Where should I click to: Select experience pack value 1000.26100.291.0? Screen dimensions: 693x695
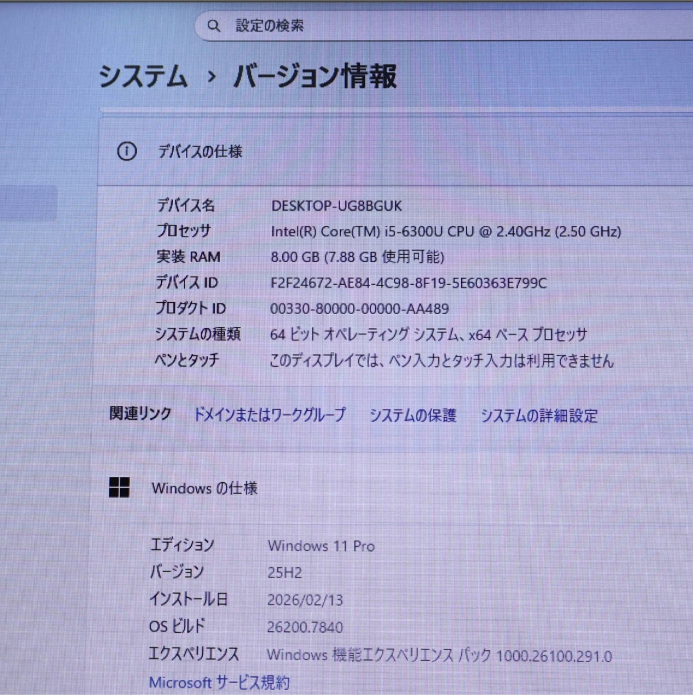coord(439,655)
